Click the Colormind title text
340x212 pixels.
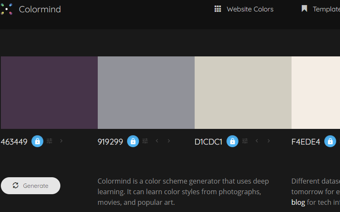40,9
